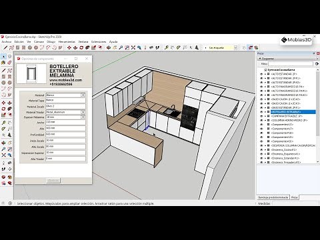Click Zoom Extents in top toolbar
The width and height of the screenshot is (320, 240).
point(133,47)
